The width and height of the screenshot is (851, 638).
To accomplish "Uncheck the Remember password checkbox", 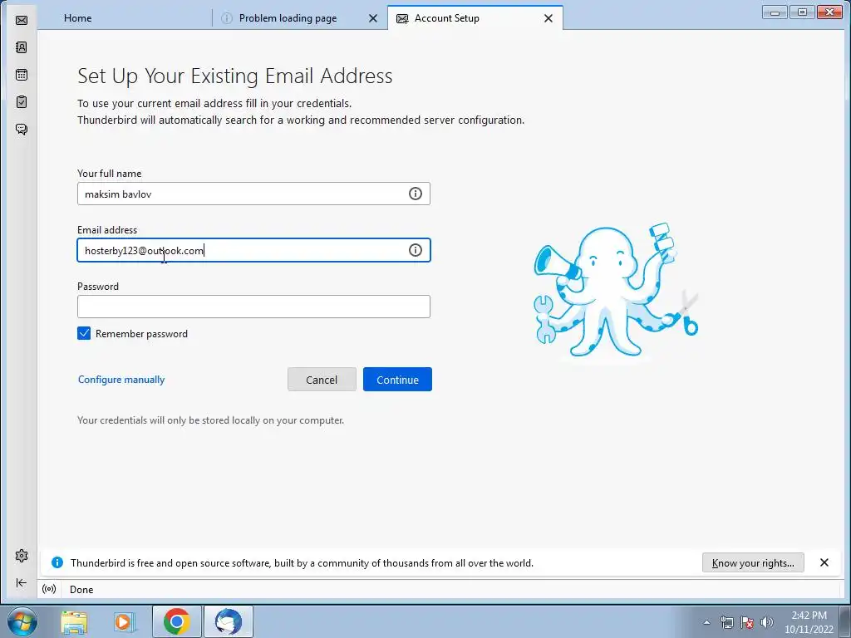I will coord(84,333).
